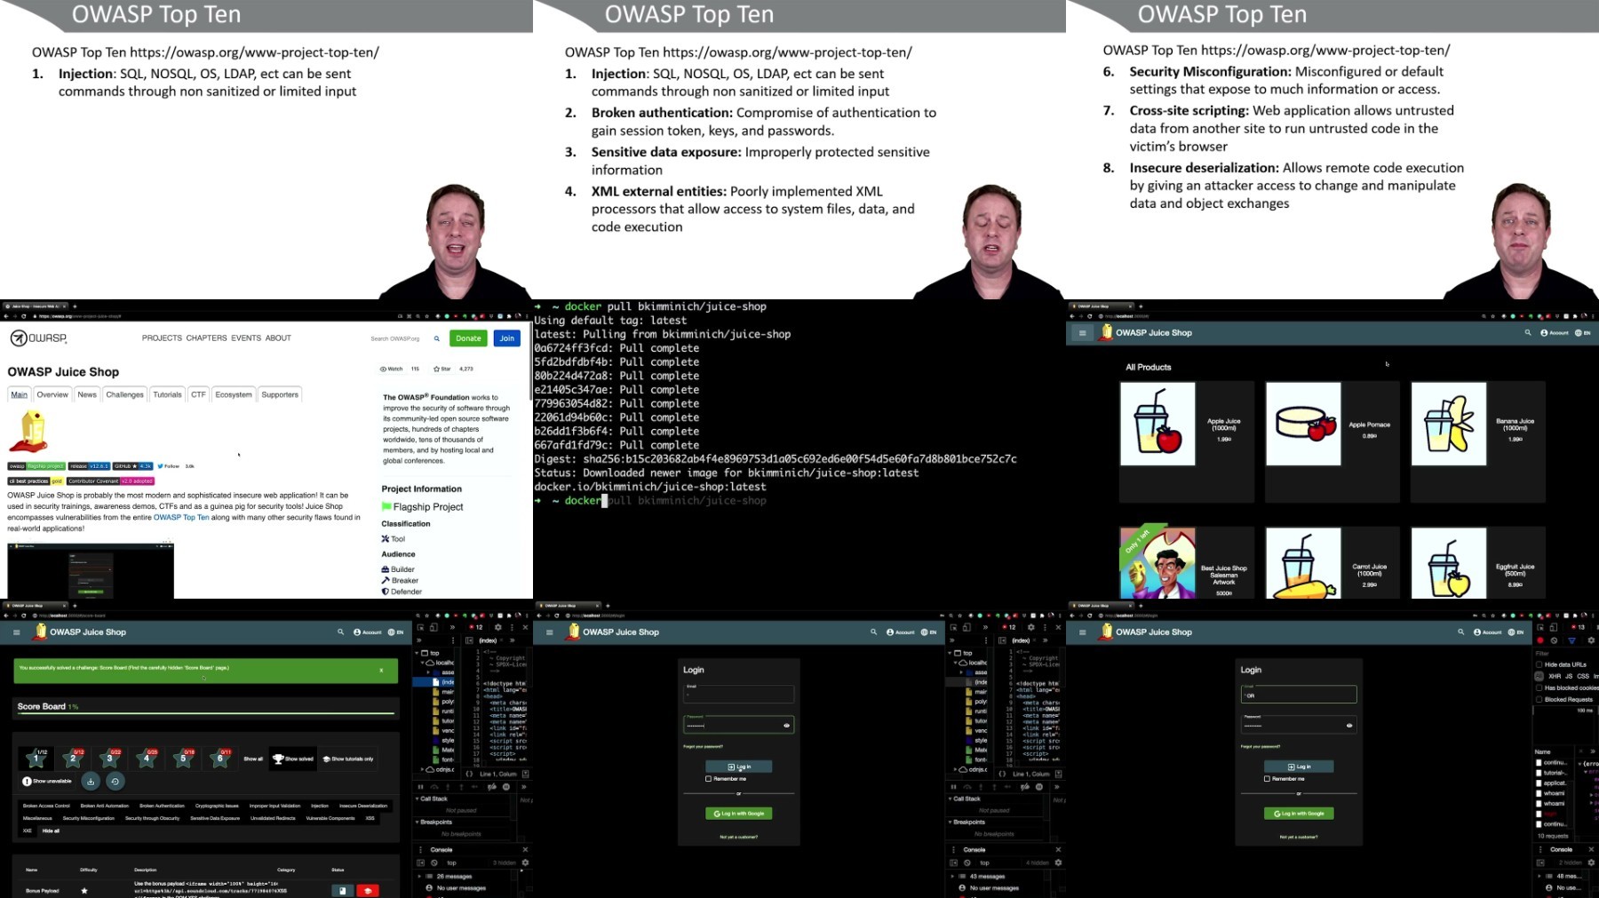Toggle the Show solved filter

point(293,759)
